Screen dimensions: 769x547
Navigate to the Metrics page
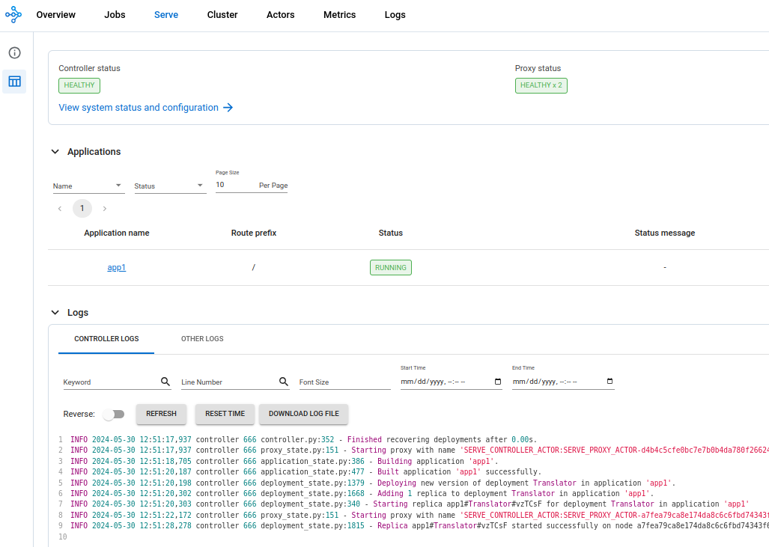tap(339, 15)
